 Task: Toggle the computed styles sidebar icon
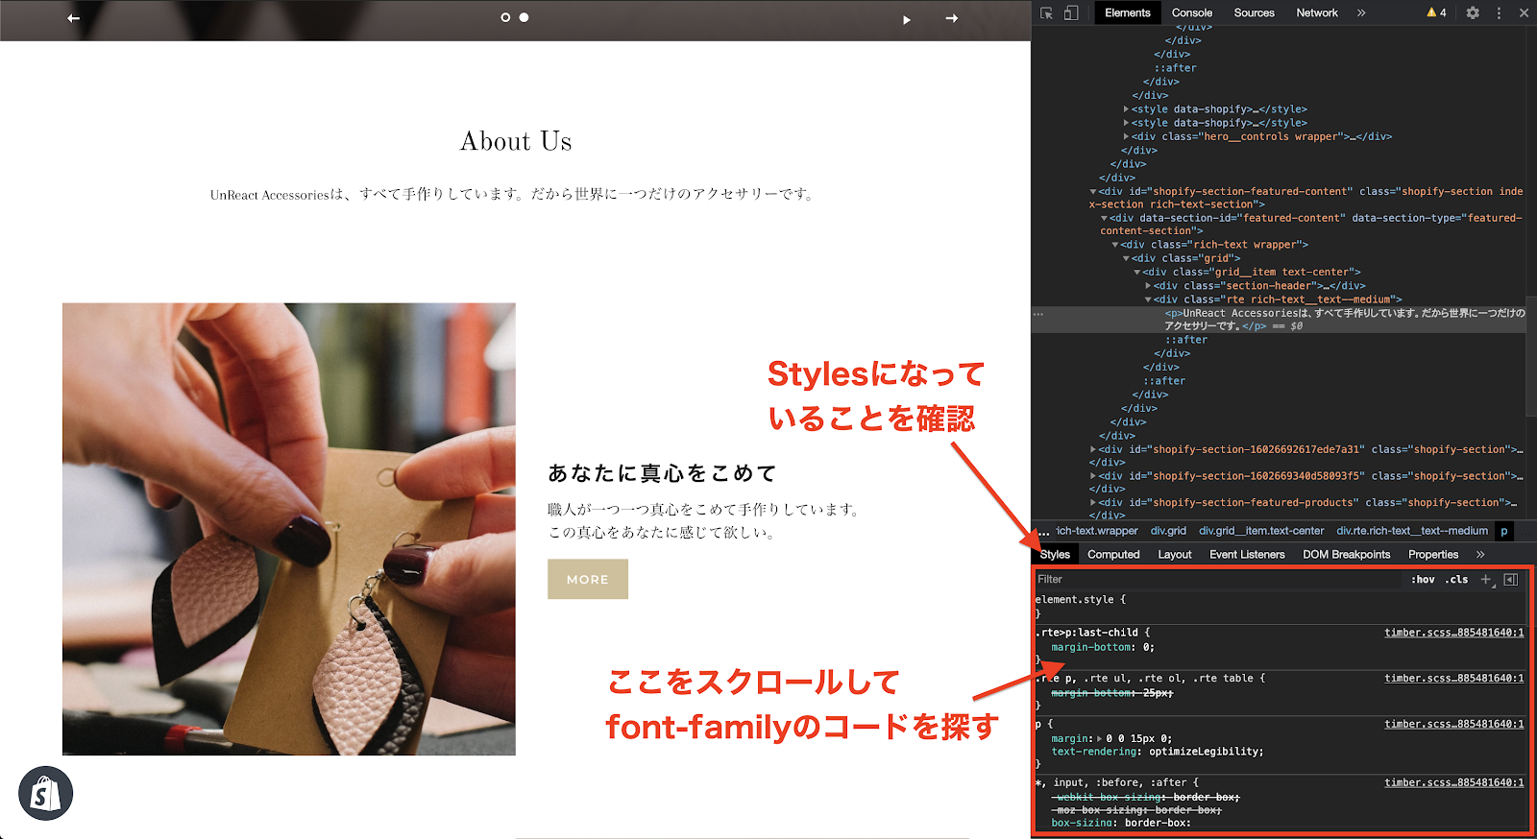point(1511,579)
